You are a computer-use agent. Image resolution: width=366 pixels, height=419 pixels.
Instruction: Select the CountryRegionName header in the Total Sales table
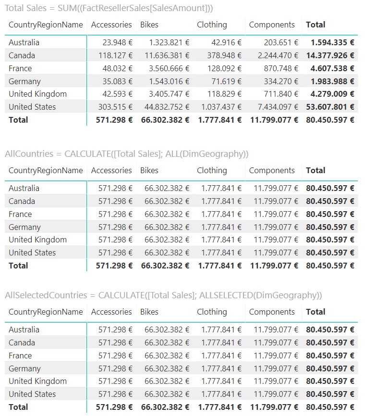(46, 25)
